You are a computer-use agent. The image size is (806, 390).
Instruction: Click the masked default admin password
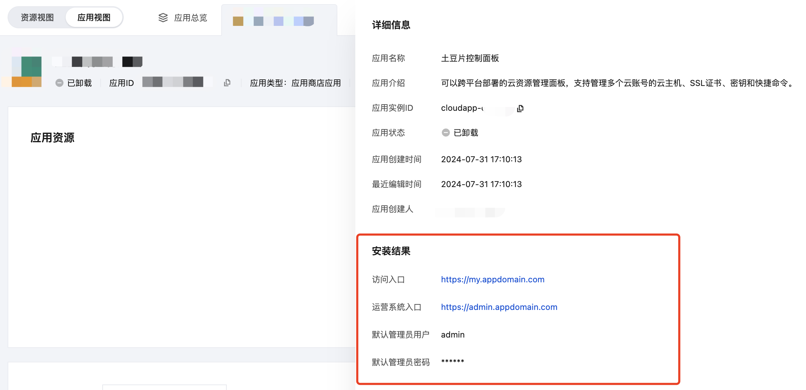point(452,362)
